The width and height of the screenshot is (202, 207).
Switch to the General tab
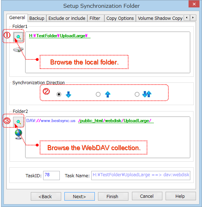pos(17,18)
